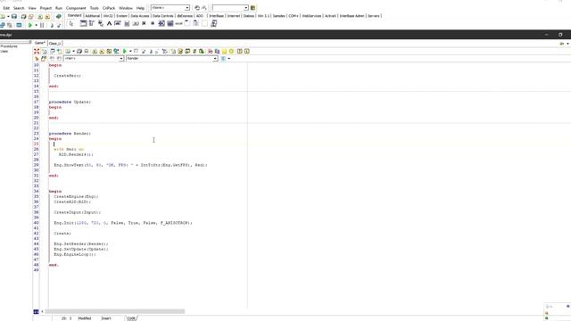Switch to the Additional palette tab
571x321 pixels.
(92, 16)
